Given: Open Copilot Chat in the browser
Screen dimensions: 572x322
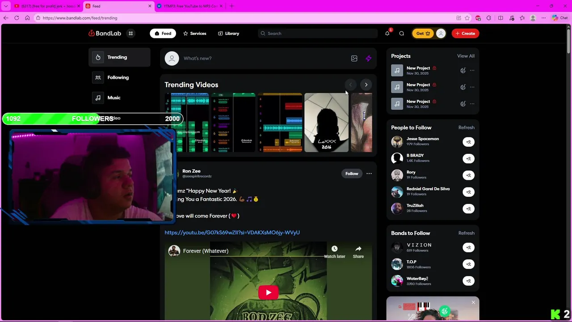Looking at the screenshot, I should coord(559,18).
